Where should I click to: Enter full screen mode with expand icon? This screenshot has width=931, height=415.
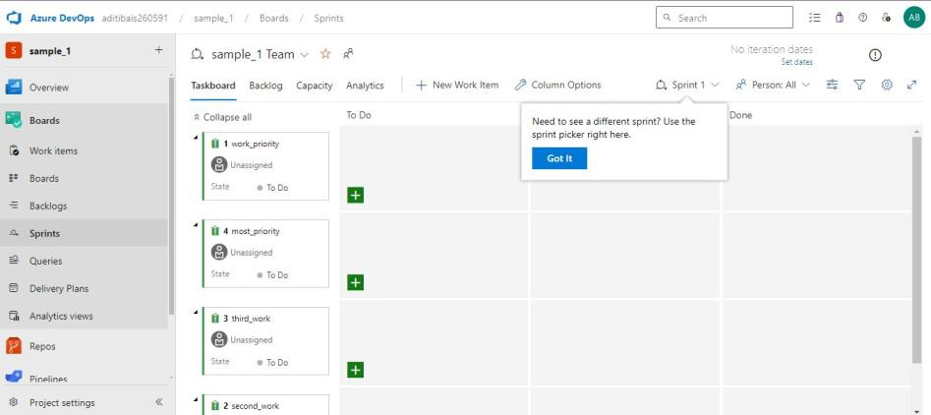click(x=911, y=85)
